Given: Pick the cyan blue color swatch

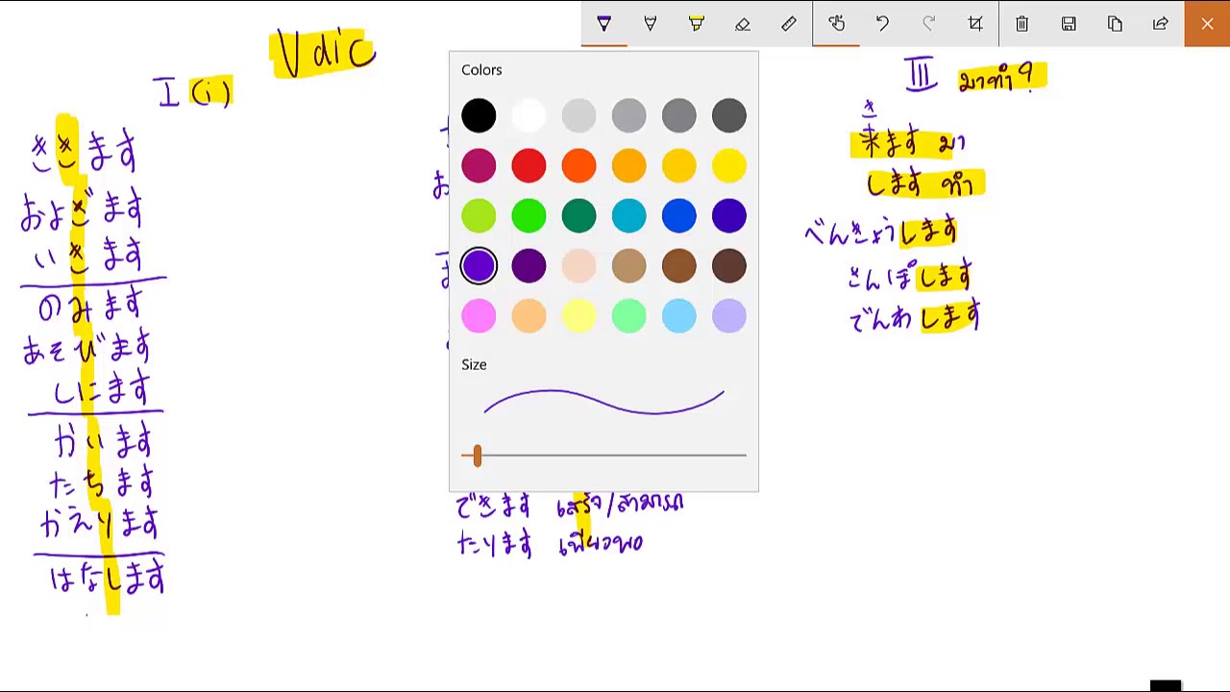Looking at the screenshot, I should coord(628,215).
